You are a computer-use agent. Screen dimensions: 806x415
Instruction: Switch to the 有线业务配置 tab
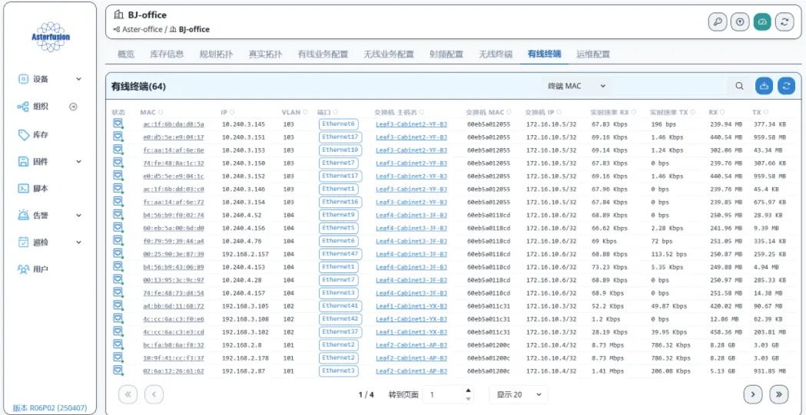tap(323, 54)
